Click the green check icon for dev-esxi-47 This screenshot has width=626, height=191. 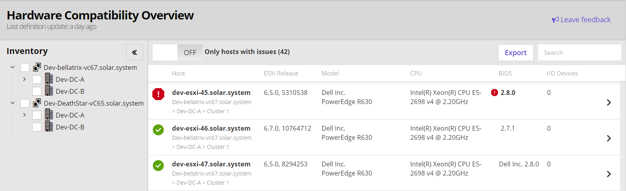tap(158, 166)
